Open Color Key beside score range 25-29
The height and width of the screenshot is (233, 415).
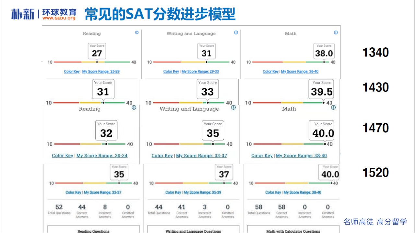click(72, 71)
